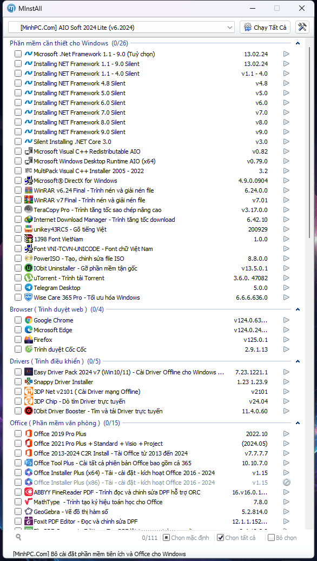This screenshot has height=561, width=317.
Task: Click Installing NET Framework 7.0 Silent text
Action: click(x=80, y=113)
